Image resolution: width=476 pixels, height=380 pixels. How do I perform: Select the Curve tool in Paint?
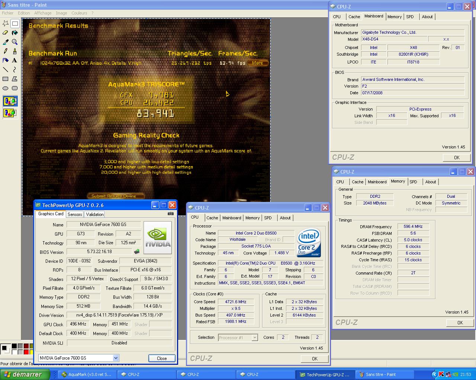(15, 69)
